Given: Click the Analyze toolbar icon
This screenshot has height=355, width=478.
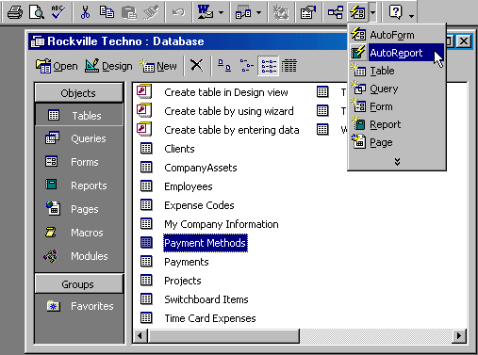Looking at the screenshot, I should click(x=243, y=13).
